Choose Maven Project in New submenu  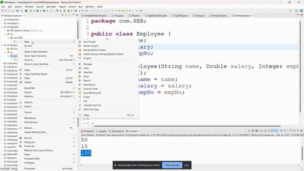(x=91, y=46)
